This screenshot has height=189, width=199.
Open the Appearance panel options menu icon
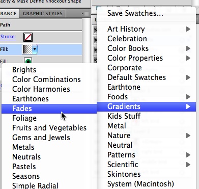(85, 13)
